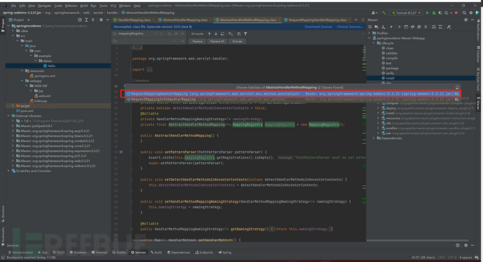Go to previous search occurrence arrow

209,34
